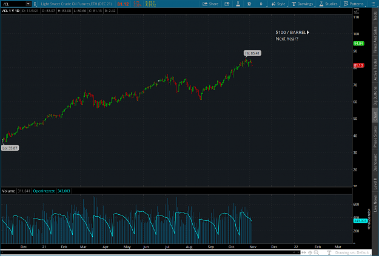Click the red 81.13 last price label
379x256 pixels.
tap(358, 65)
